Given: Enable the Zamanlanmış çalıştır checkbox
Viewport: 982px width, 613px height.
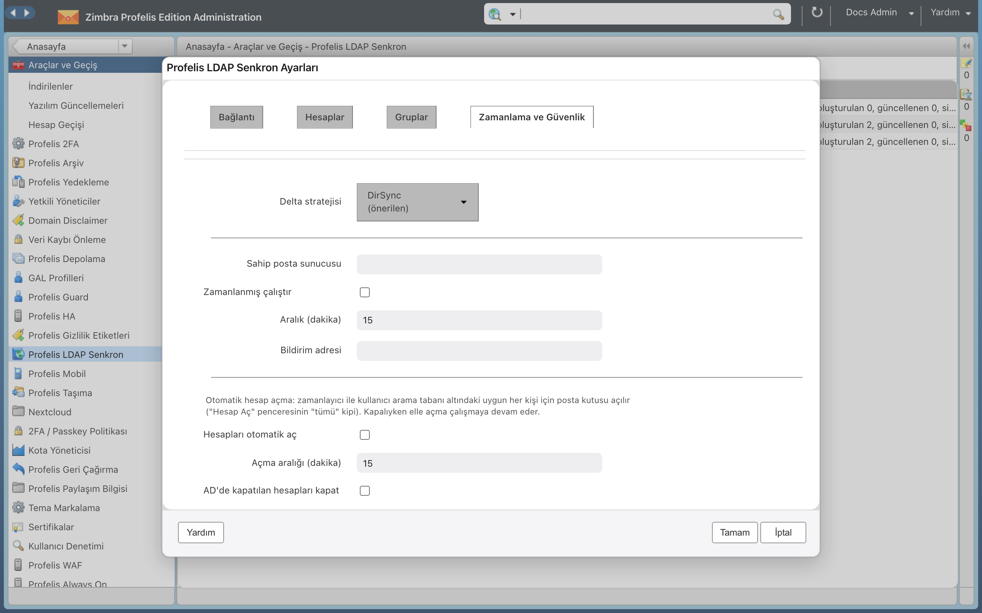Looking at the screenshot, I should pos(364,292).
